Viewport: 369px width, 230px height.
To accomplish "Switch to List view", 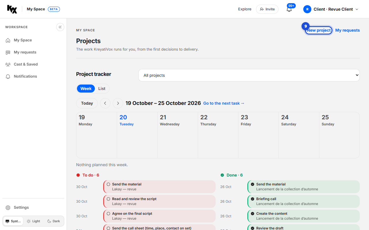I will coord(102,89).
